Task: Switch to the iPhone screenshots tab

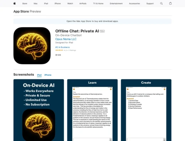Action: coord(48,75)
